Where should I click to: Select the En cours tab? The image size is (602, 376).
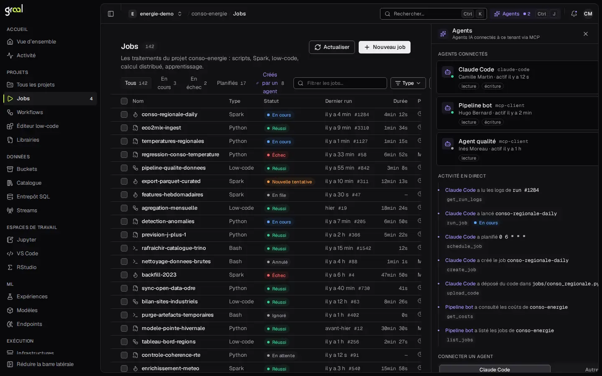167,83
